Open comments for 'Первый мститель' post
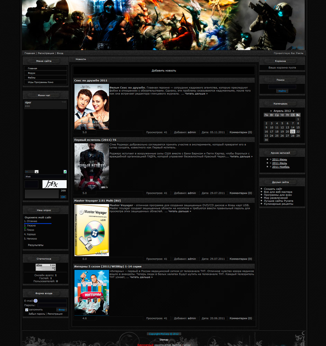Viewport: 326px width, 346px height. (x=241, y=193)
